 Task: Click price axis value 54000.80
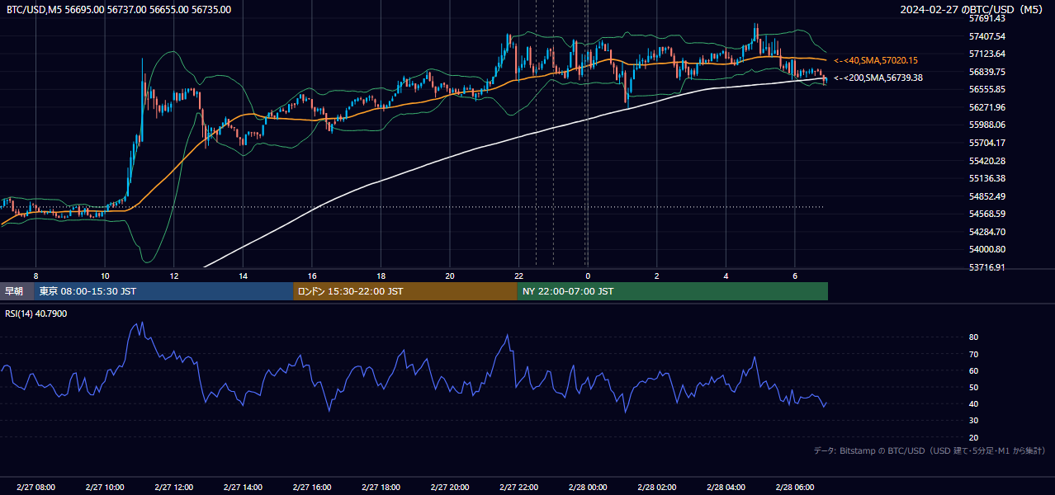tap(987, 249)
